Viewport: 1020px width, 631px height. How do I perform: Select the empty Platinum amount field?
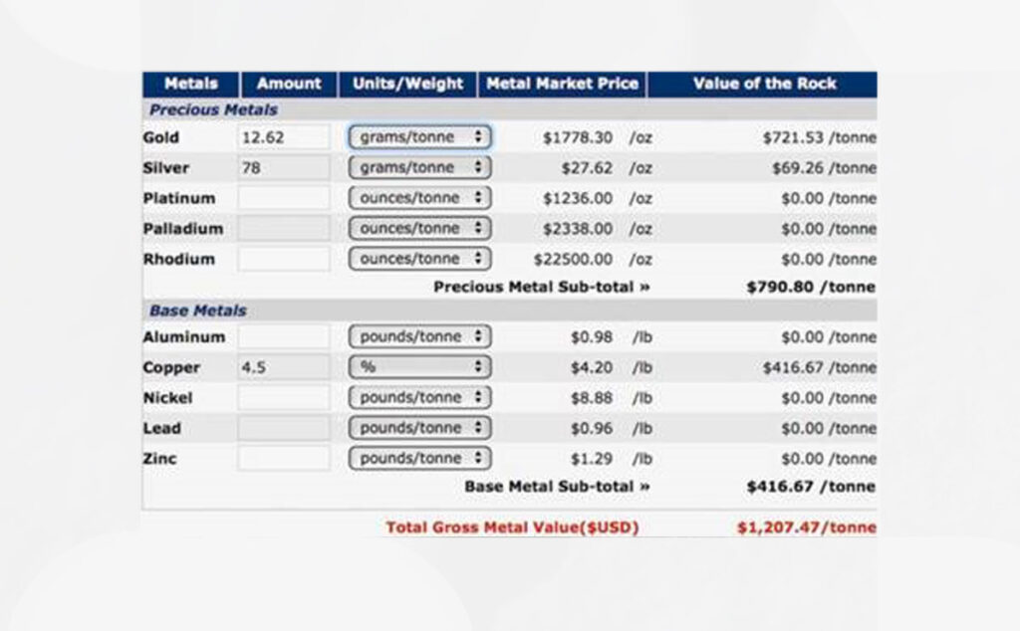tap(283, 198)
